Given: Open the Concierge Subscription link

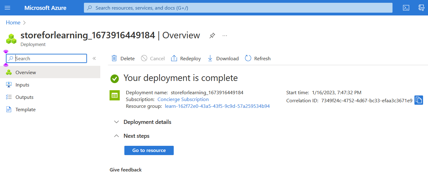Looking at the screenshot, I should [x=183, y=99].
